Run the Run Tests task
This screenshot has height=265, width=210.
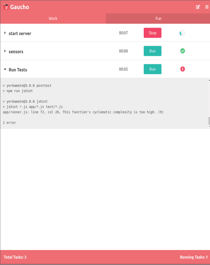pyautogui.click(x=152, y=69)
